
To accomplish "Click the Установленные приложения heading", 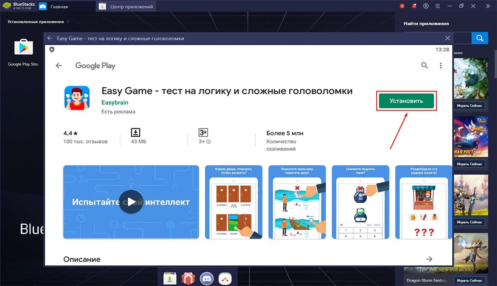I will click(36, 22).
